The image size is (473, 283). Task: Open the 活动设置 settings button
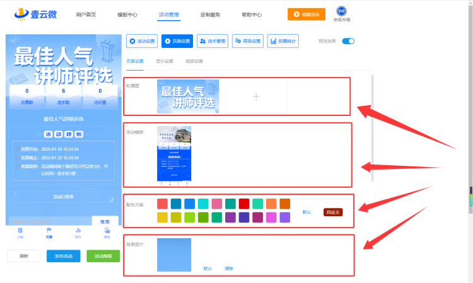pyautogui.click(x=142, y=41)
